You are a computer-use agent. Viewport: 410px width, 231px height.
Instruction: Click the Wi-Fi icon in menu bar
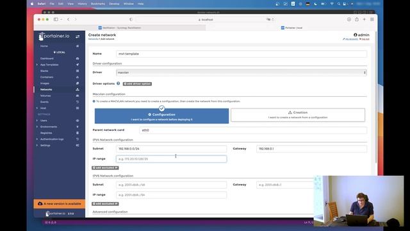point(332,4)
